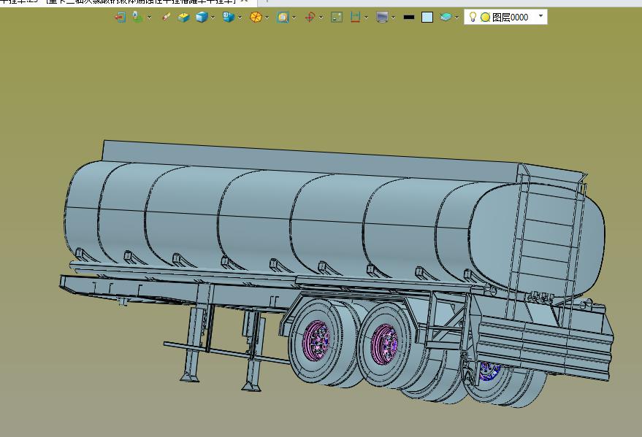Screen dimensions: 642x437
Task: Click the black line style swatch
Action: [408, 18]
